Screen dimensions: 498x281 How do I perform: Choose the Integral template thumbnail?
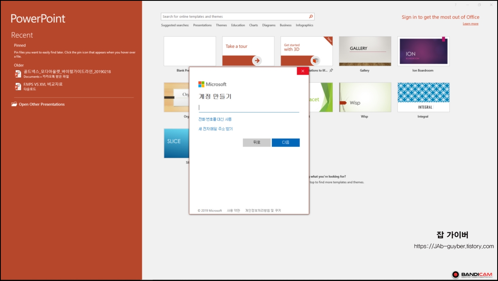[423, 97]
